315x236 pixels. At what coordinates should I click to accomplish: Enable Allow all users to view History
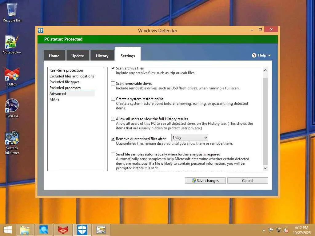(x=113, y=119)
